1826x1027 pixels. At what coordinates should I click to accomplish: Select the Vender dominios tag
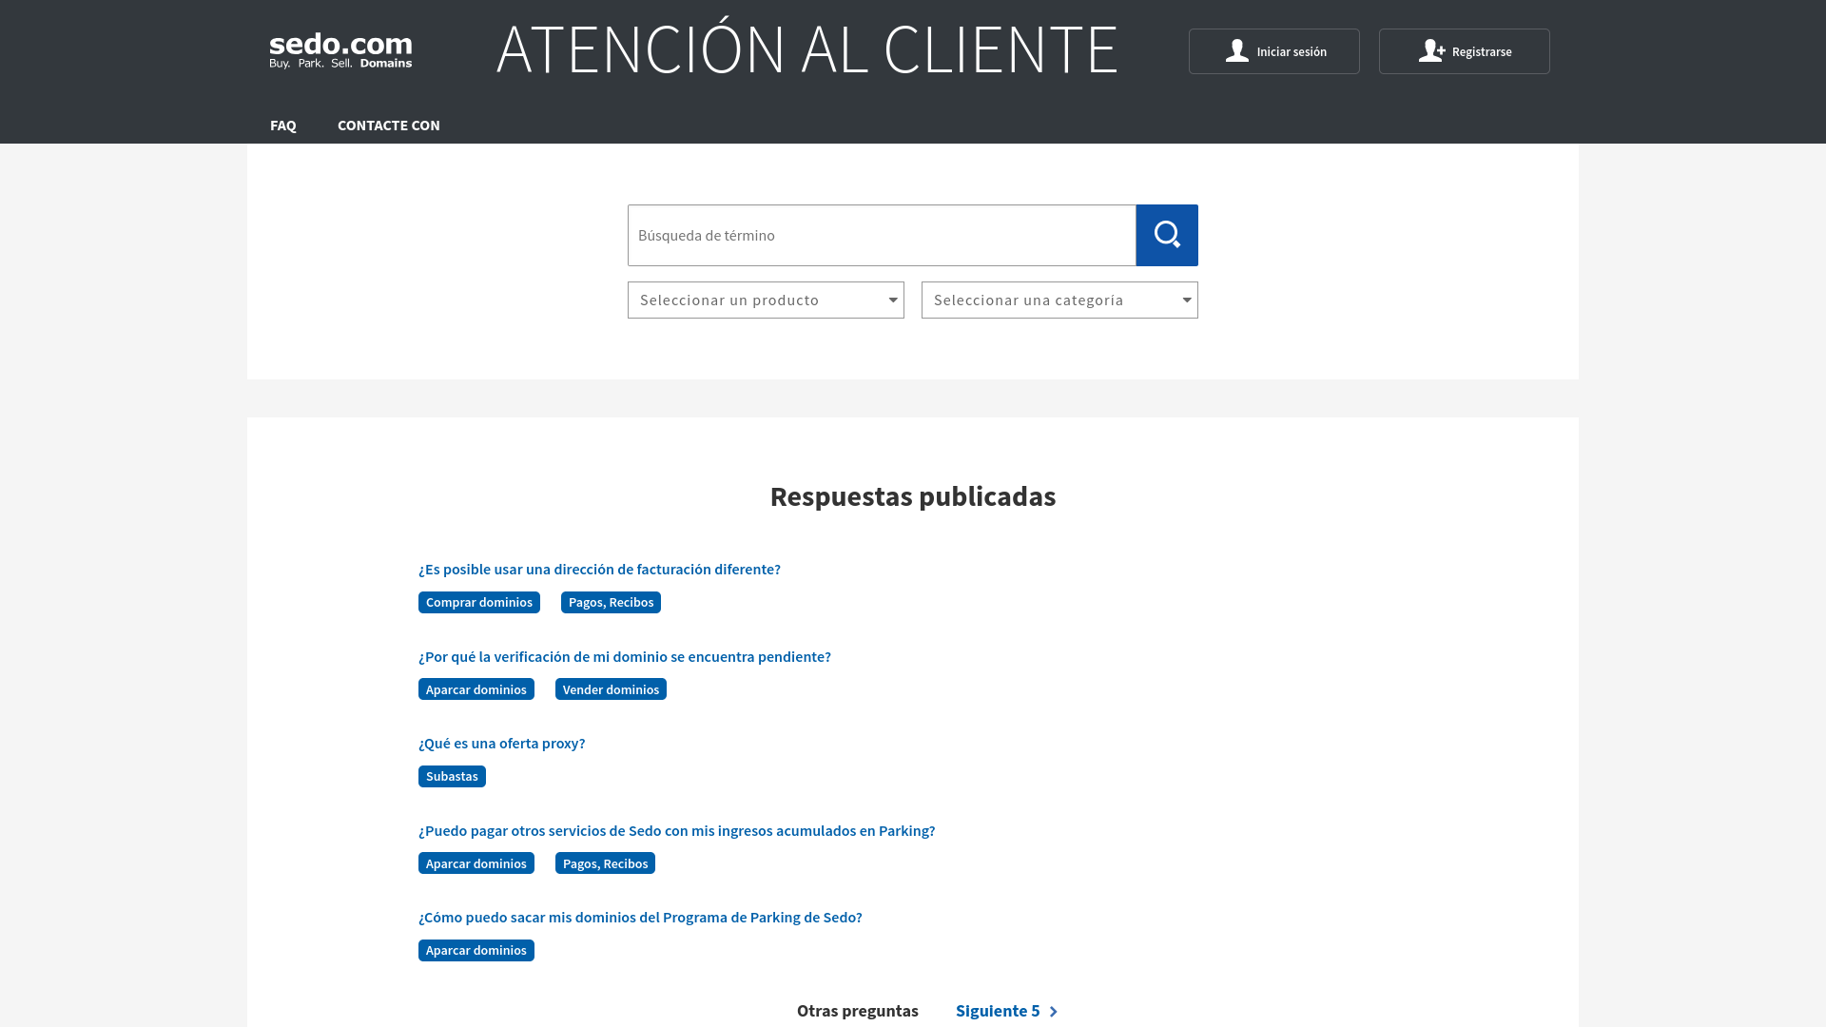click(611, 689)
